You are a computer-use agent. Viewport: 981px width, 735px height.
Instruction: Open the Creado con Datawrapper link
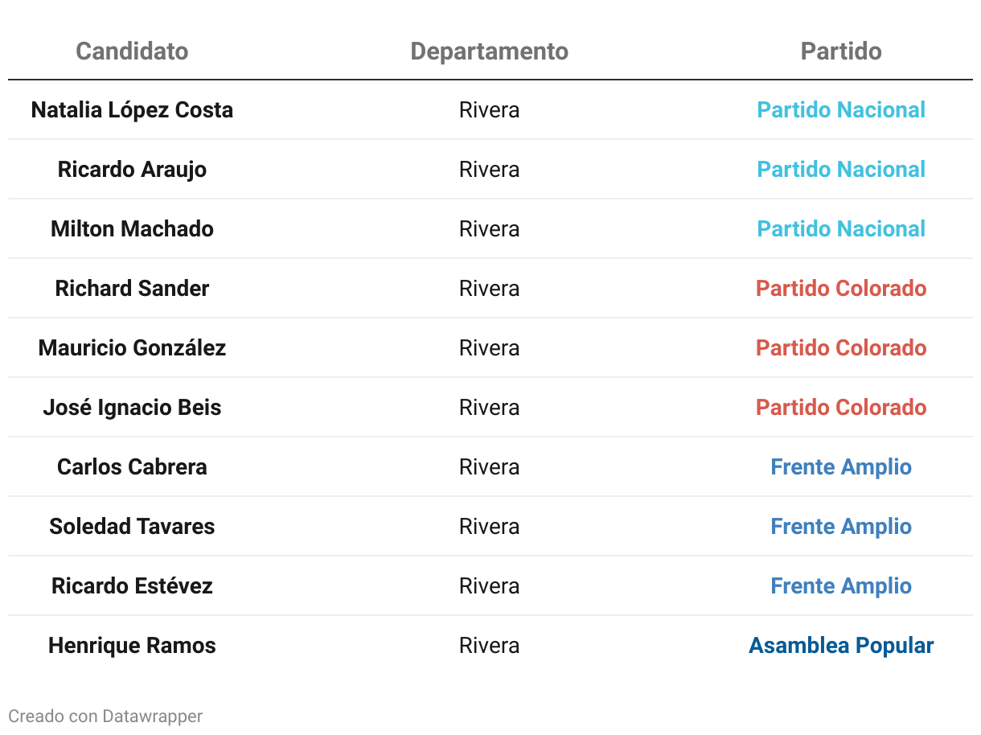[x=105, y=716]
